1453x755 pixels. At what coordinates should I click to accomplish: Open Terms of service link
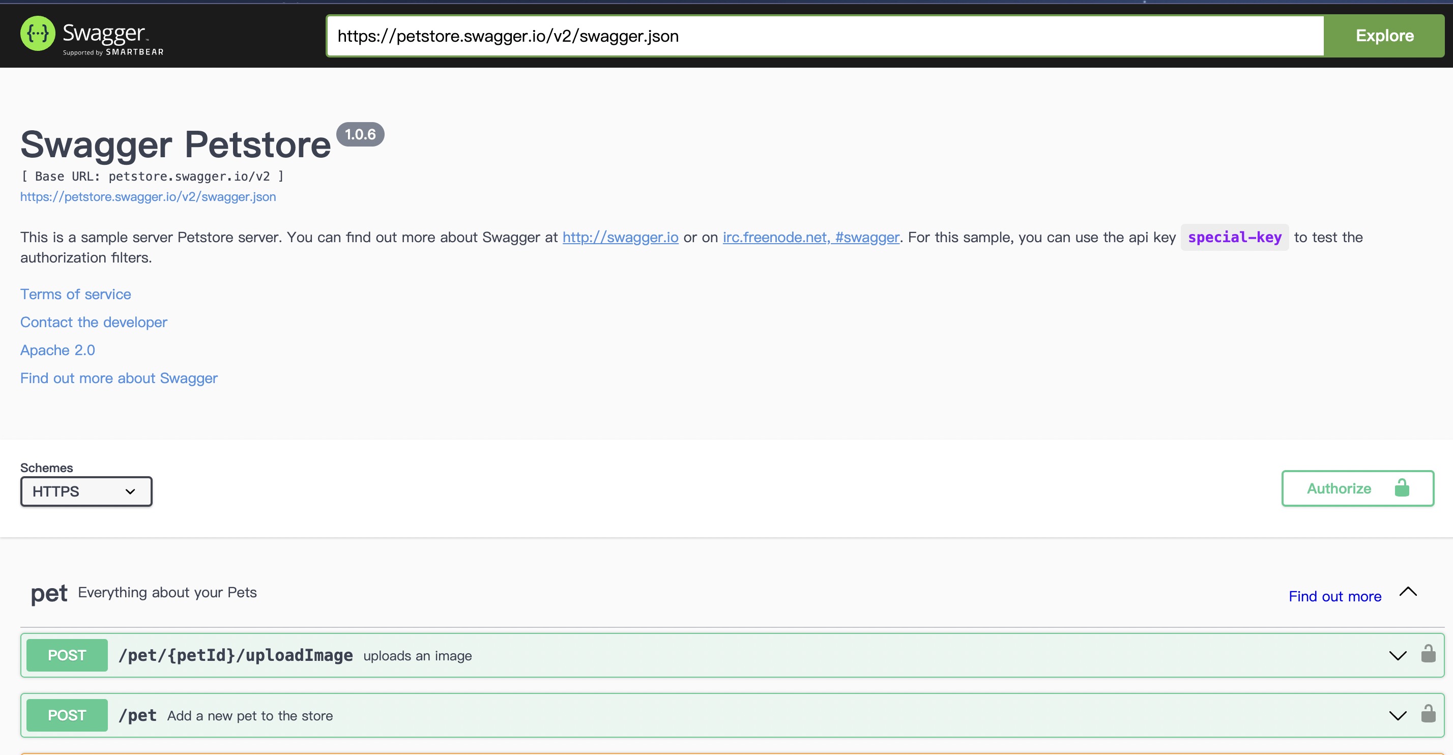(x=75, y=294)
